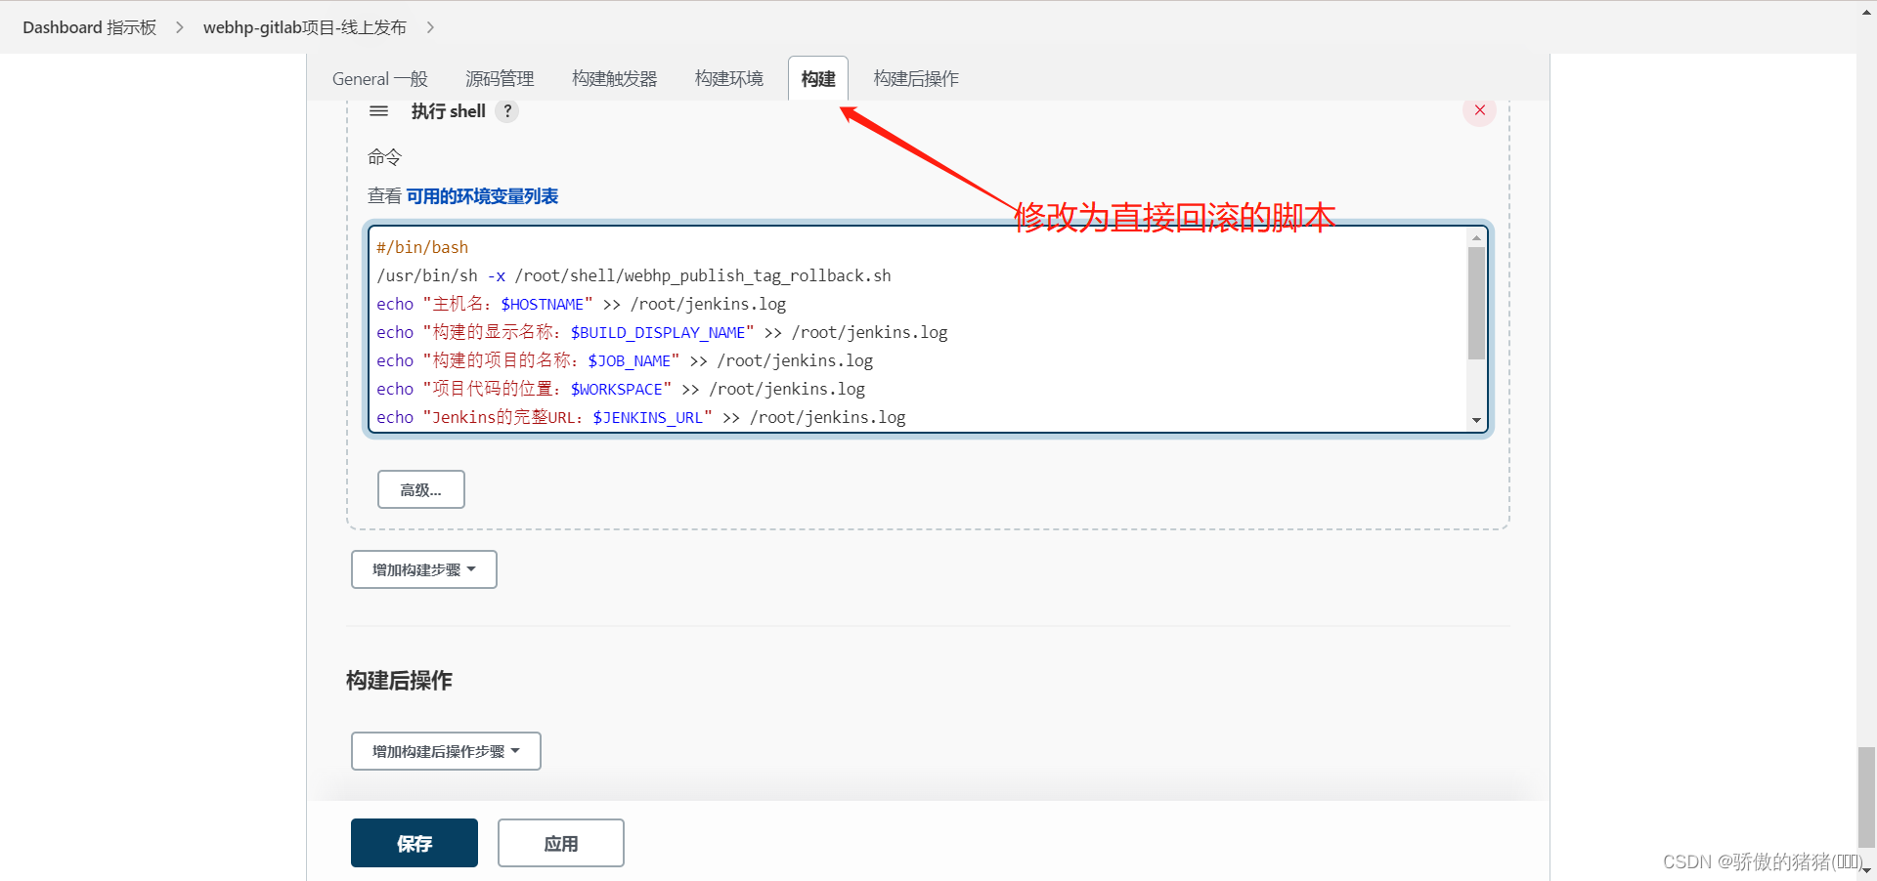Switch to the 构建后操作 tab
Image resolution: width=1877 pixels, height=881 pixels.
[916, 78]
